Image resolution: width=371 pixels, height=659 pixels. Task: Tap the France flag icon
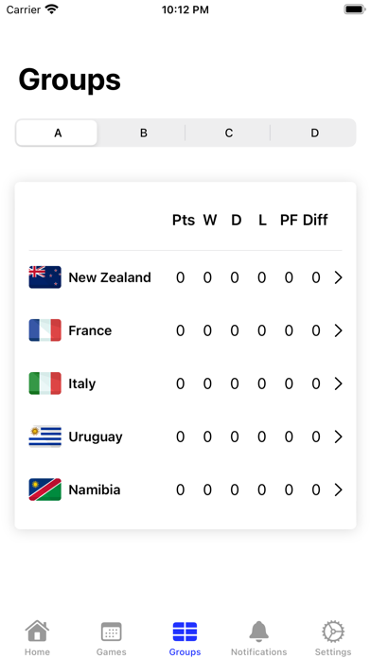pyautogui.click(x=45, y=330)
